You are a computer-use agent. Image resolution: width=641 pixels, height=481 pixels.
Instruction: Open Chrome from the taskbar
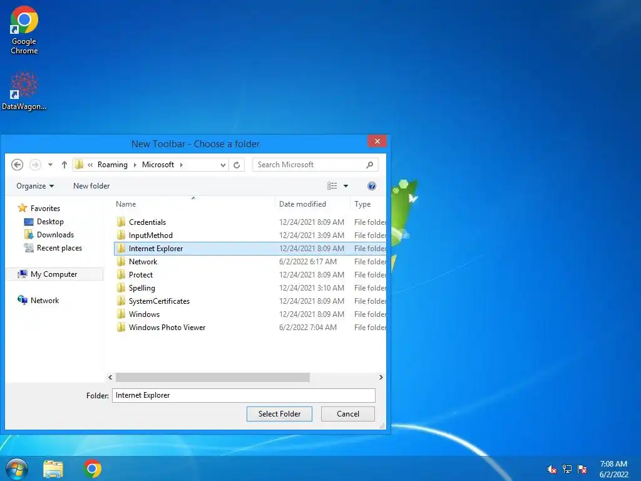click(x=93, y=468)
